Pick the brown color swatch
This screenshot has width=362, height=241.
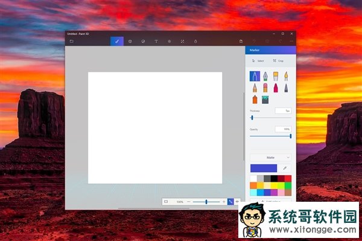288,193
